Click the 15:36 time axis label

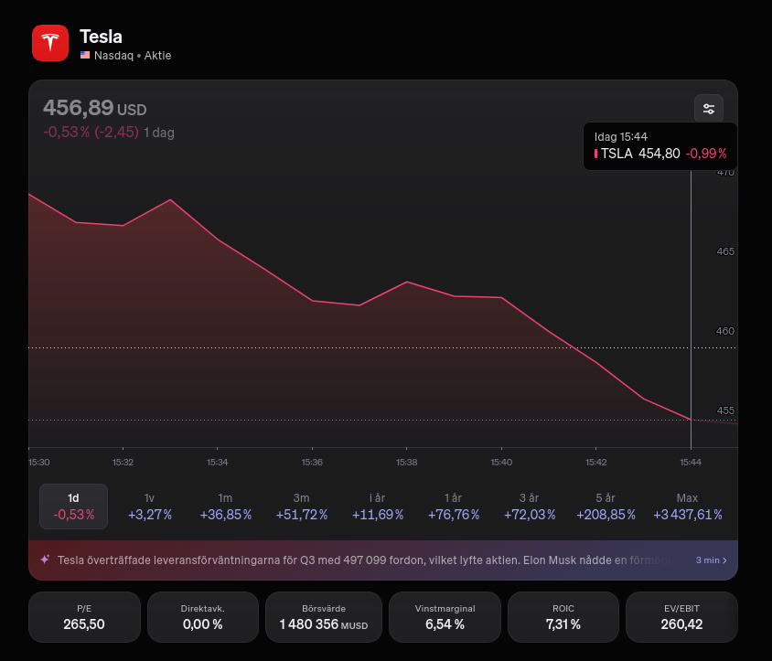point(312,463)
